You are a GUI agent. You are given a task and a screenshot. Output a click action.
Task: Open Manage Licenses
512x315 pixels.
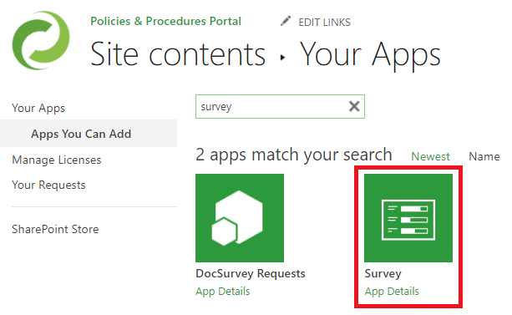pyautogui.click(x=57, y=160)
